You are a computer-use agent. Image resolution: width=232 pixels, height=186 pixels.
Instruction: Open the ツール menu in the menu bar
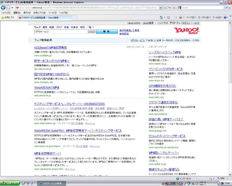52,13
